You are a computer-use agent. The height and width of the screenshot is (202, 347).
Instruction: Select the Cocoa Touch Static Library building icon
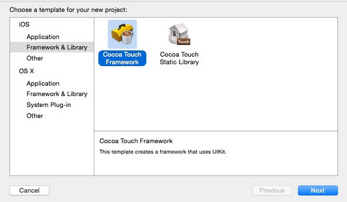coord(179,34)
